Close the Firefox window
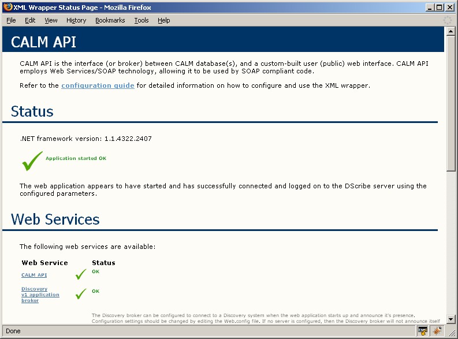The width and height of the screenshot is (458, 339). coord(450,8)
